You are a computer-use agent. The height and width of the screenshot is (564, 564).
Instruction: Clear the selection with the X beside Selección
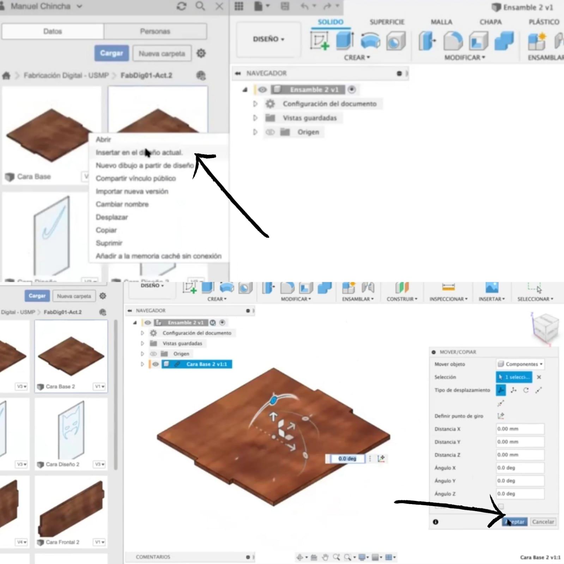click(x=539, y=377)
